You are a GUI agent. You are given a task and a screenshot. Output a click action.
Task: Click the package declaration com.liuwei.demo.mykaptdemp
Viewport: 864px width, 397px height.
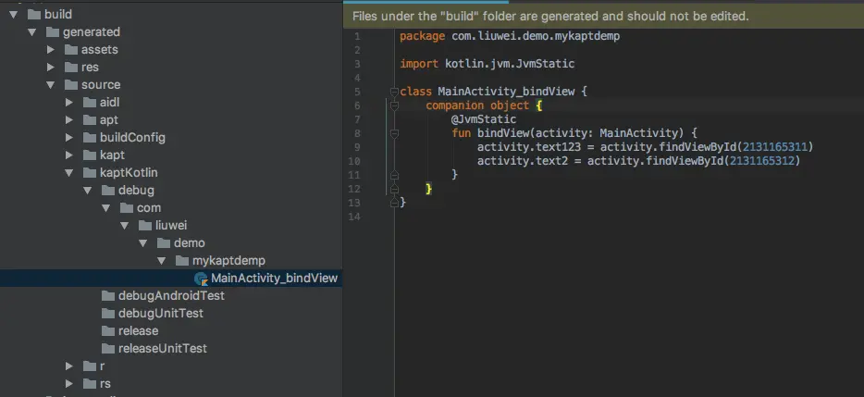[x=536, y=36]
